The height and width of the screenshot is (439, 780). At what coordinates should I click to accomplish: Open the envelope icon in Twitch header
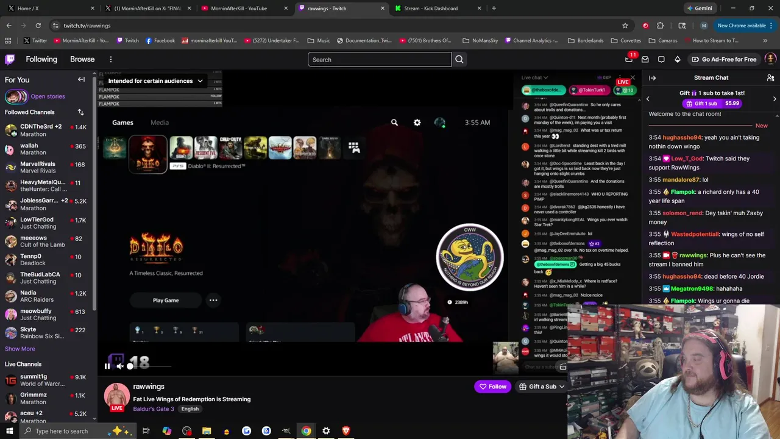coord(645,59)
